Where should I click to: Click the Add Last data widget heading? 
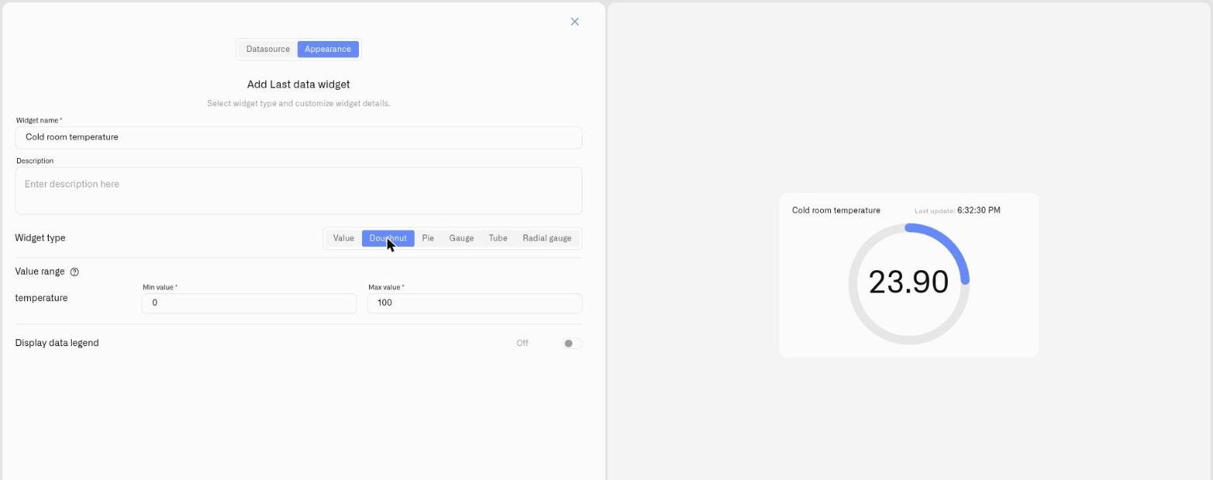tap(299, 84)
